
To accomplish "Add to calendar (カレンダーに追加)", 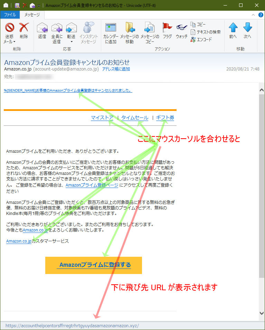I will coord(111,33).
